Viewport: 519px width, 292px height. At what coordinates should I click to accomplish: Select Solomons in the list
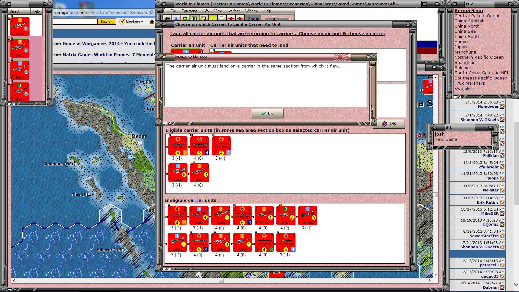pos(465,67)
